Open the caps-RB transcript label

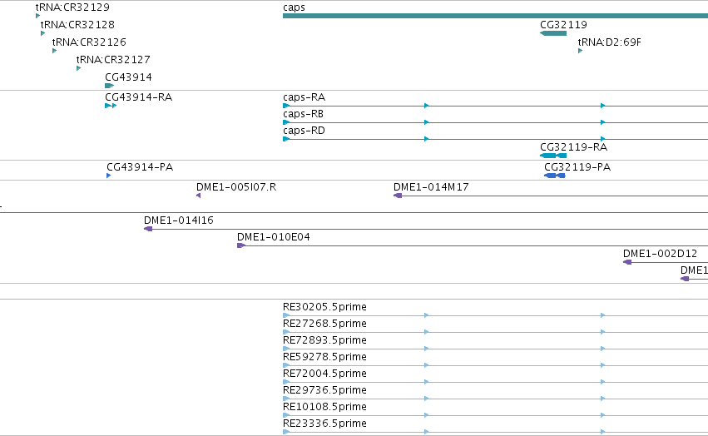(x=303, y=114)
